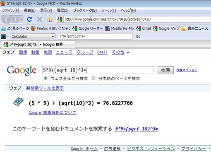Open the 画像 search link

click(23, 52)
